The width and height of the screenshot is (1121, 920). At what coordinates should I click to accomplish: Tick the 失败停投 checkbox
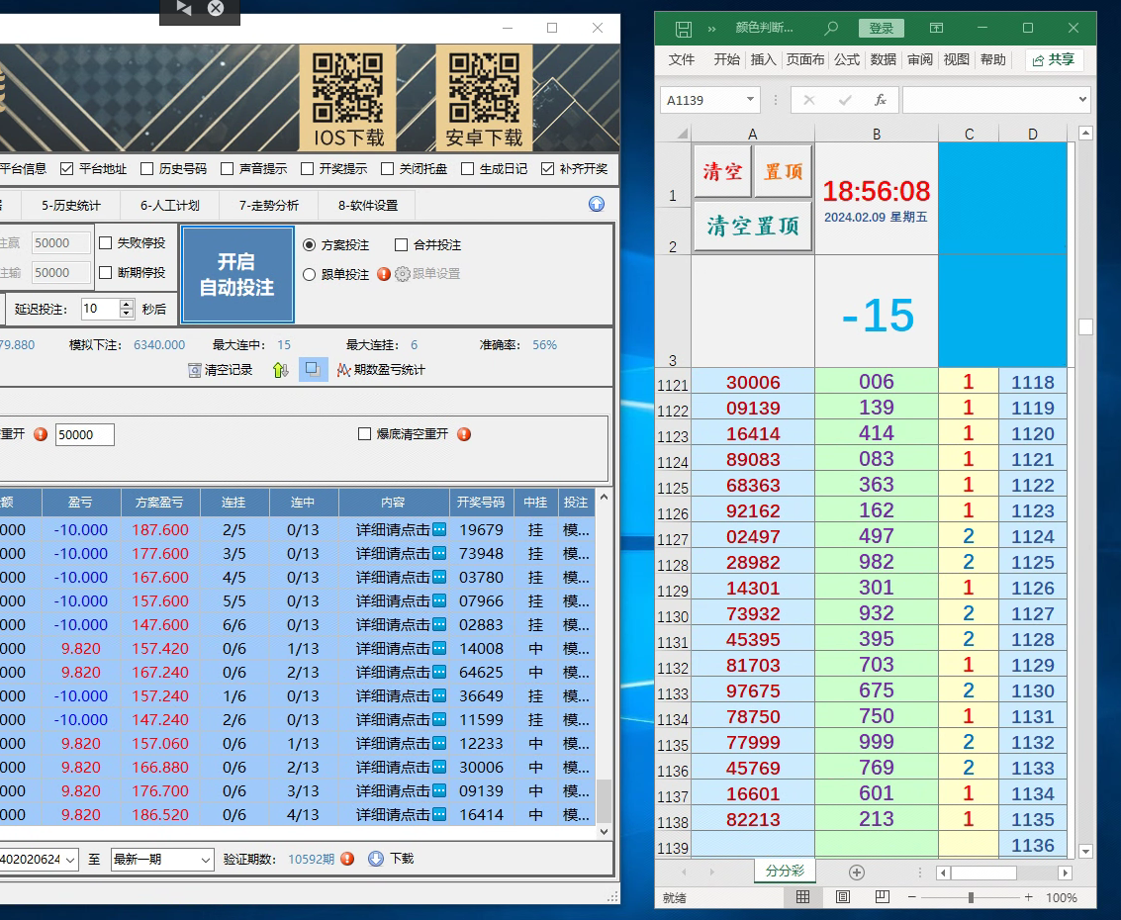[x=106, y=242]
